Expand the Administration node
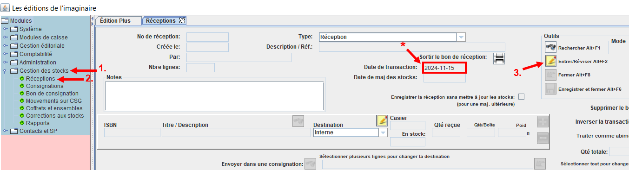The image size is (629, 170). coord(5,63)
